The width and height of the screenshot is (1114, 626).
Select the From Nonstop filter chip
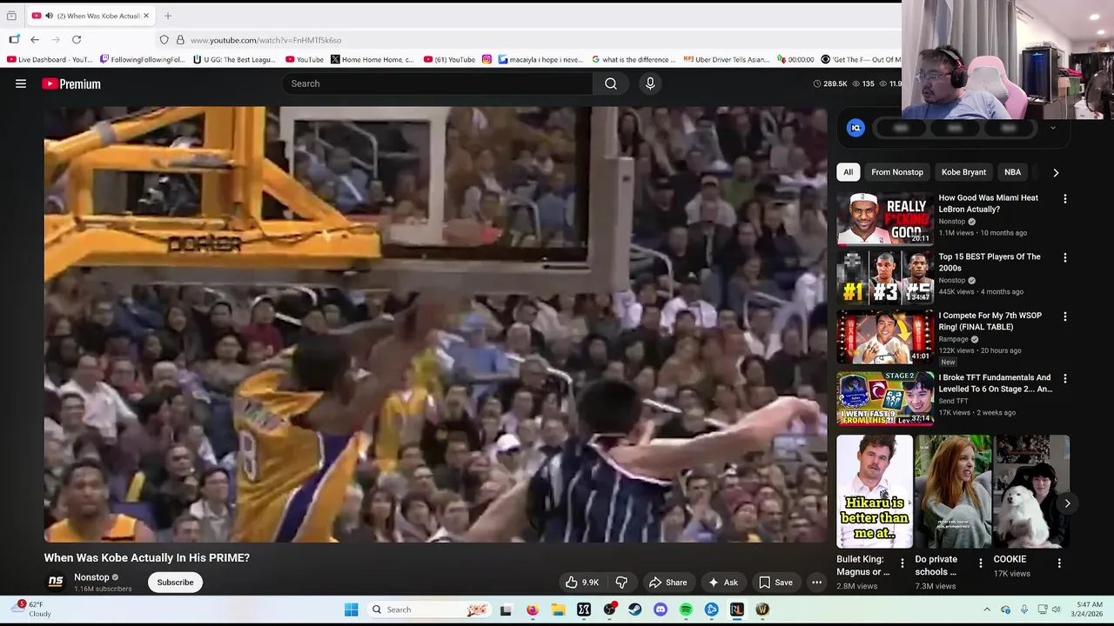click(x=897, y=172)
